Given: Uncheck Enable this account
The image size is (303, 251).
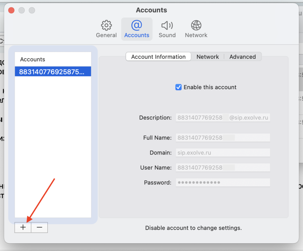Looking at the screenshot, I should pyautogui.click(x=178, y=87).
